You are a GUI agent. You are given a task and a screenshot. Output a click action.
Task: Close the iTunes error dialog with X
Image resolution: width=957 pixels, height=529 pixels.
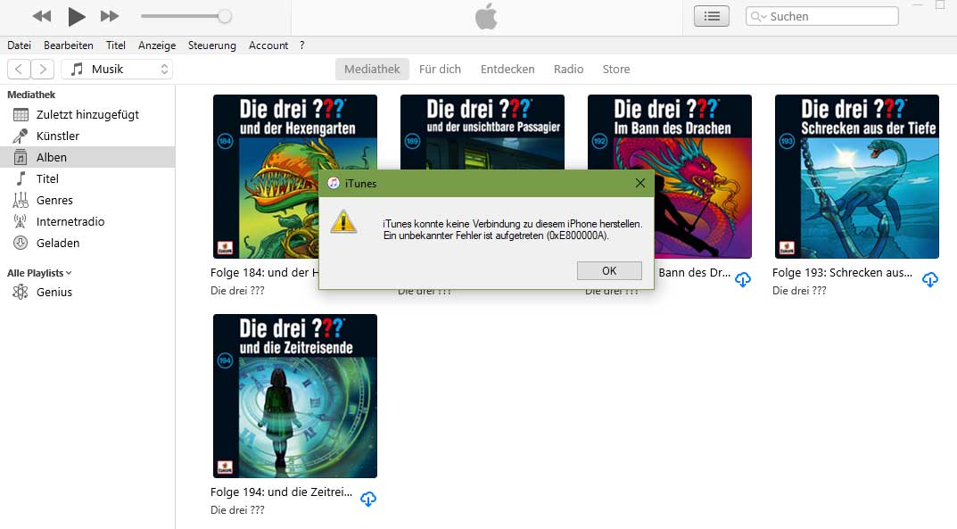[640, 183]
